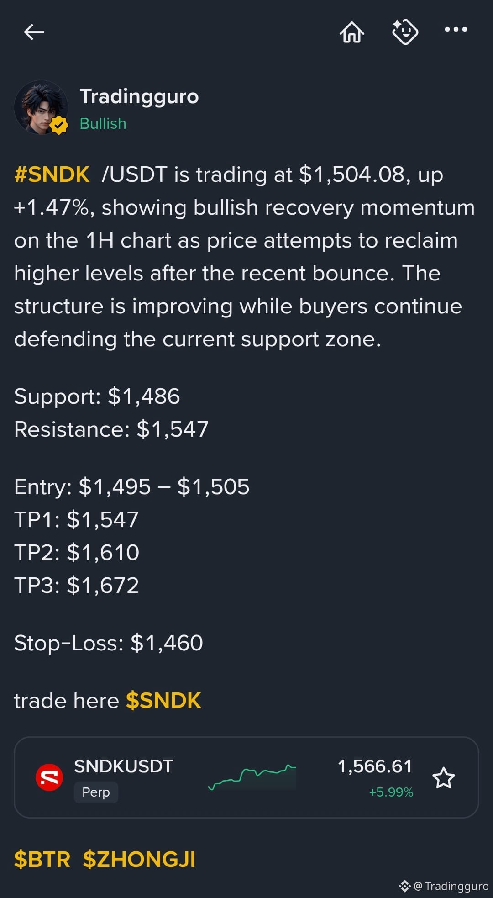
Task: Tap the back arrow icon
Action: [34, 32]
